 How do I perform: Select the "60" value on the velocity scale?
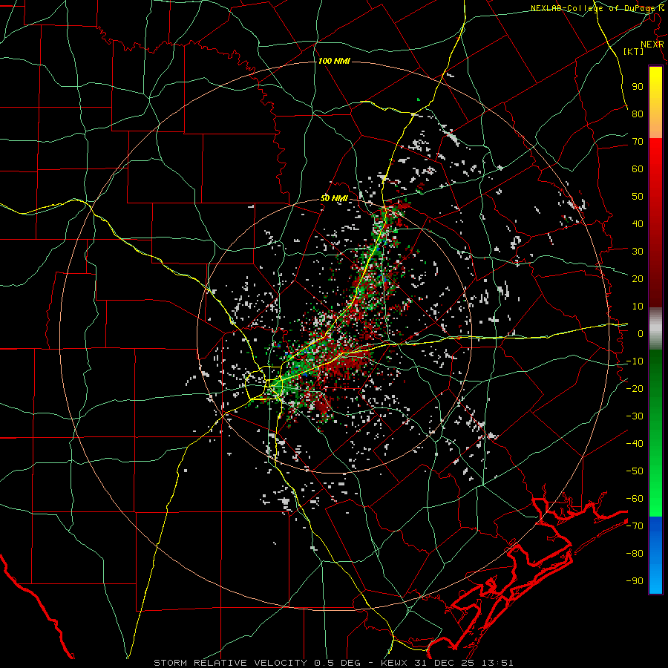coord(638,168)
